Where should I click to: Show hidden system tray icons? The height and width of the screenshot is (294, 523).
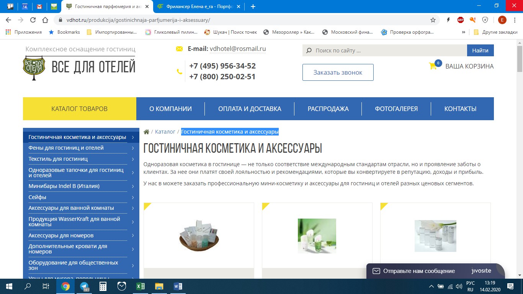coord(431,286)
